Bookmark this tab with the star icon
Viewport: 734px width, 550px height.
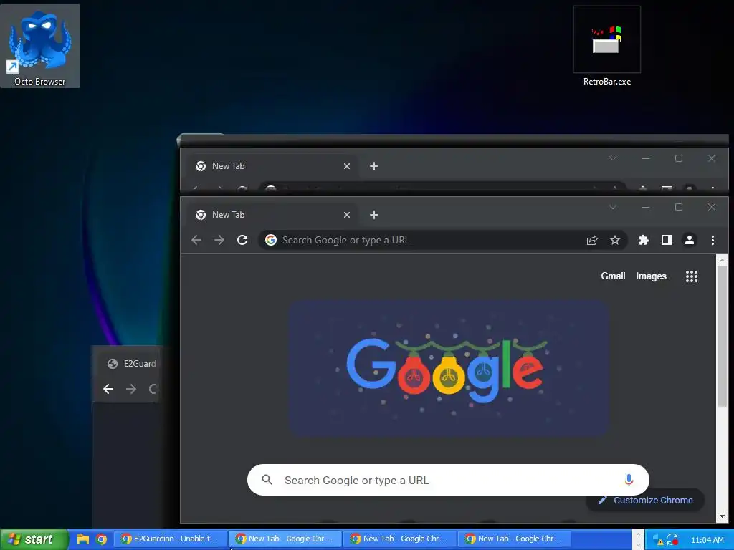point(614,240)
